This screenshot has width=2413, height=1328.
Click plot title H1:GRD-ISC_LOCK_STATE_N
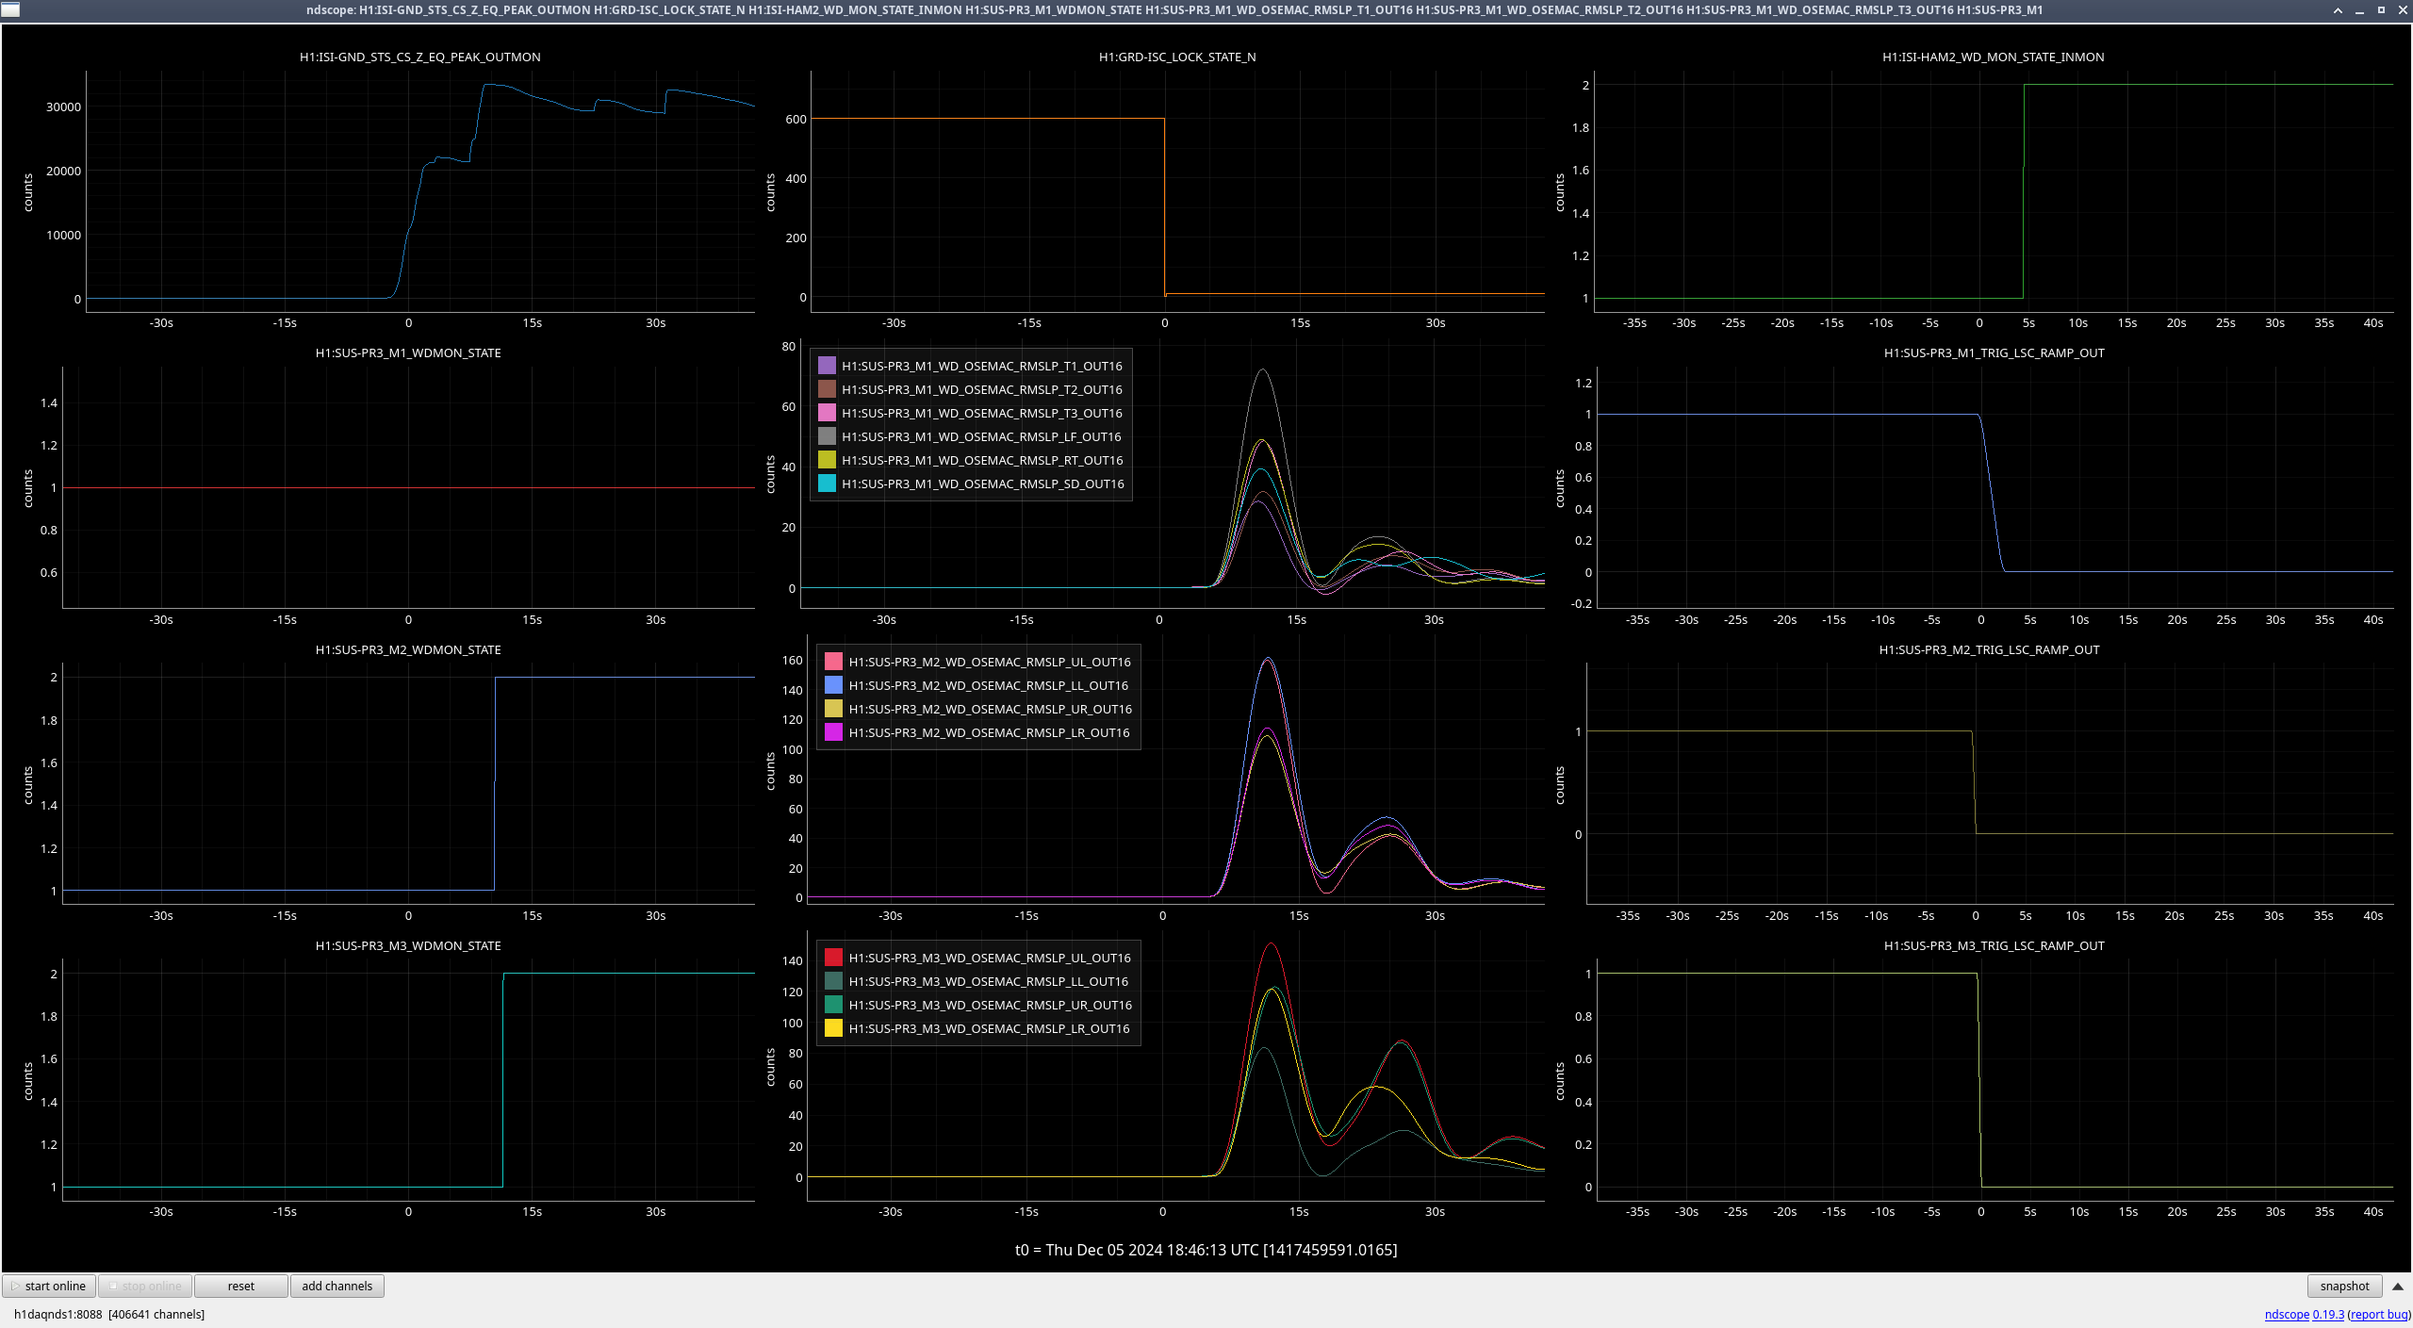tap(1177, 57)
